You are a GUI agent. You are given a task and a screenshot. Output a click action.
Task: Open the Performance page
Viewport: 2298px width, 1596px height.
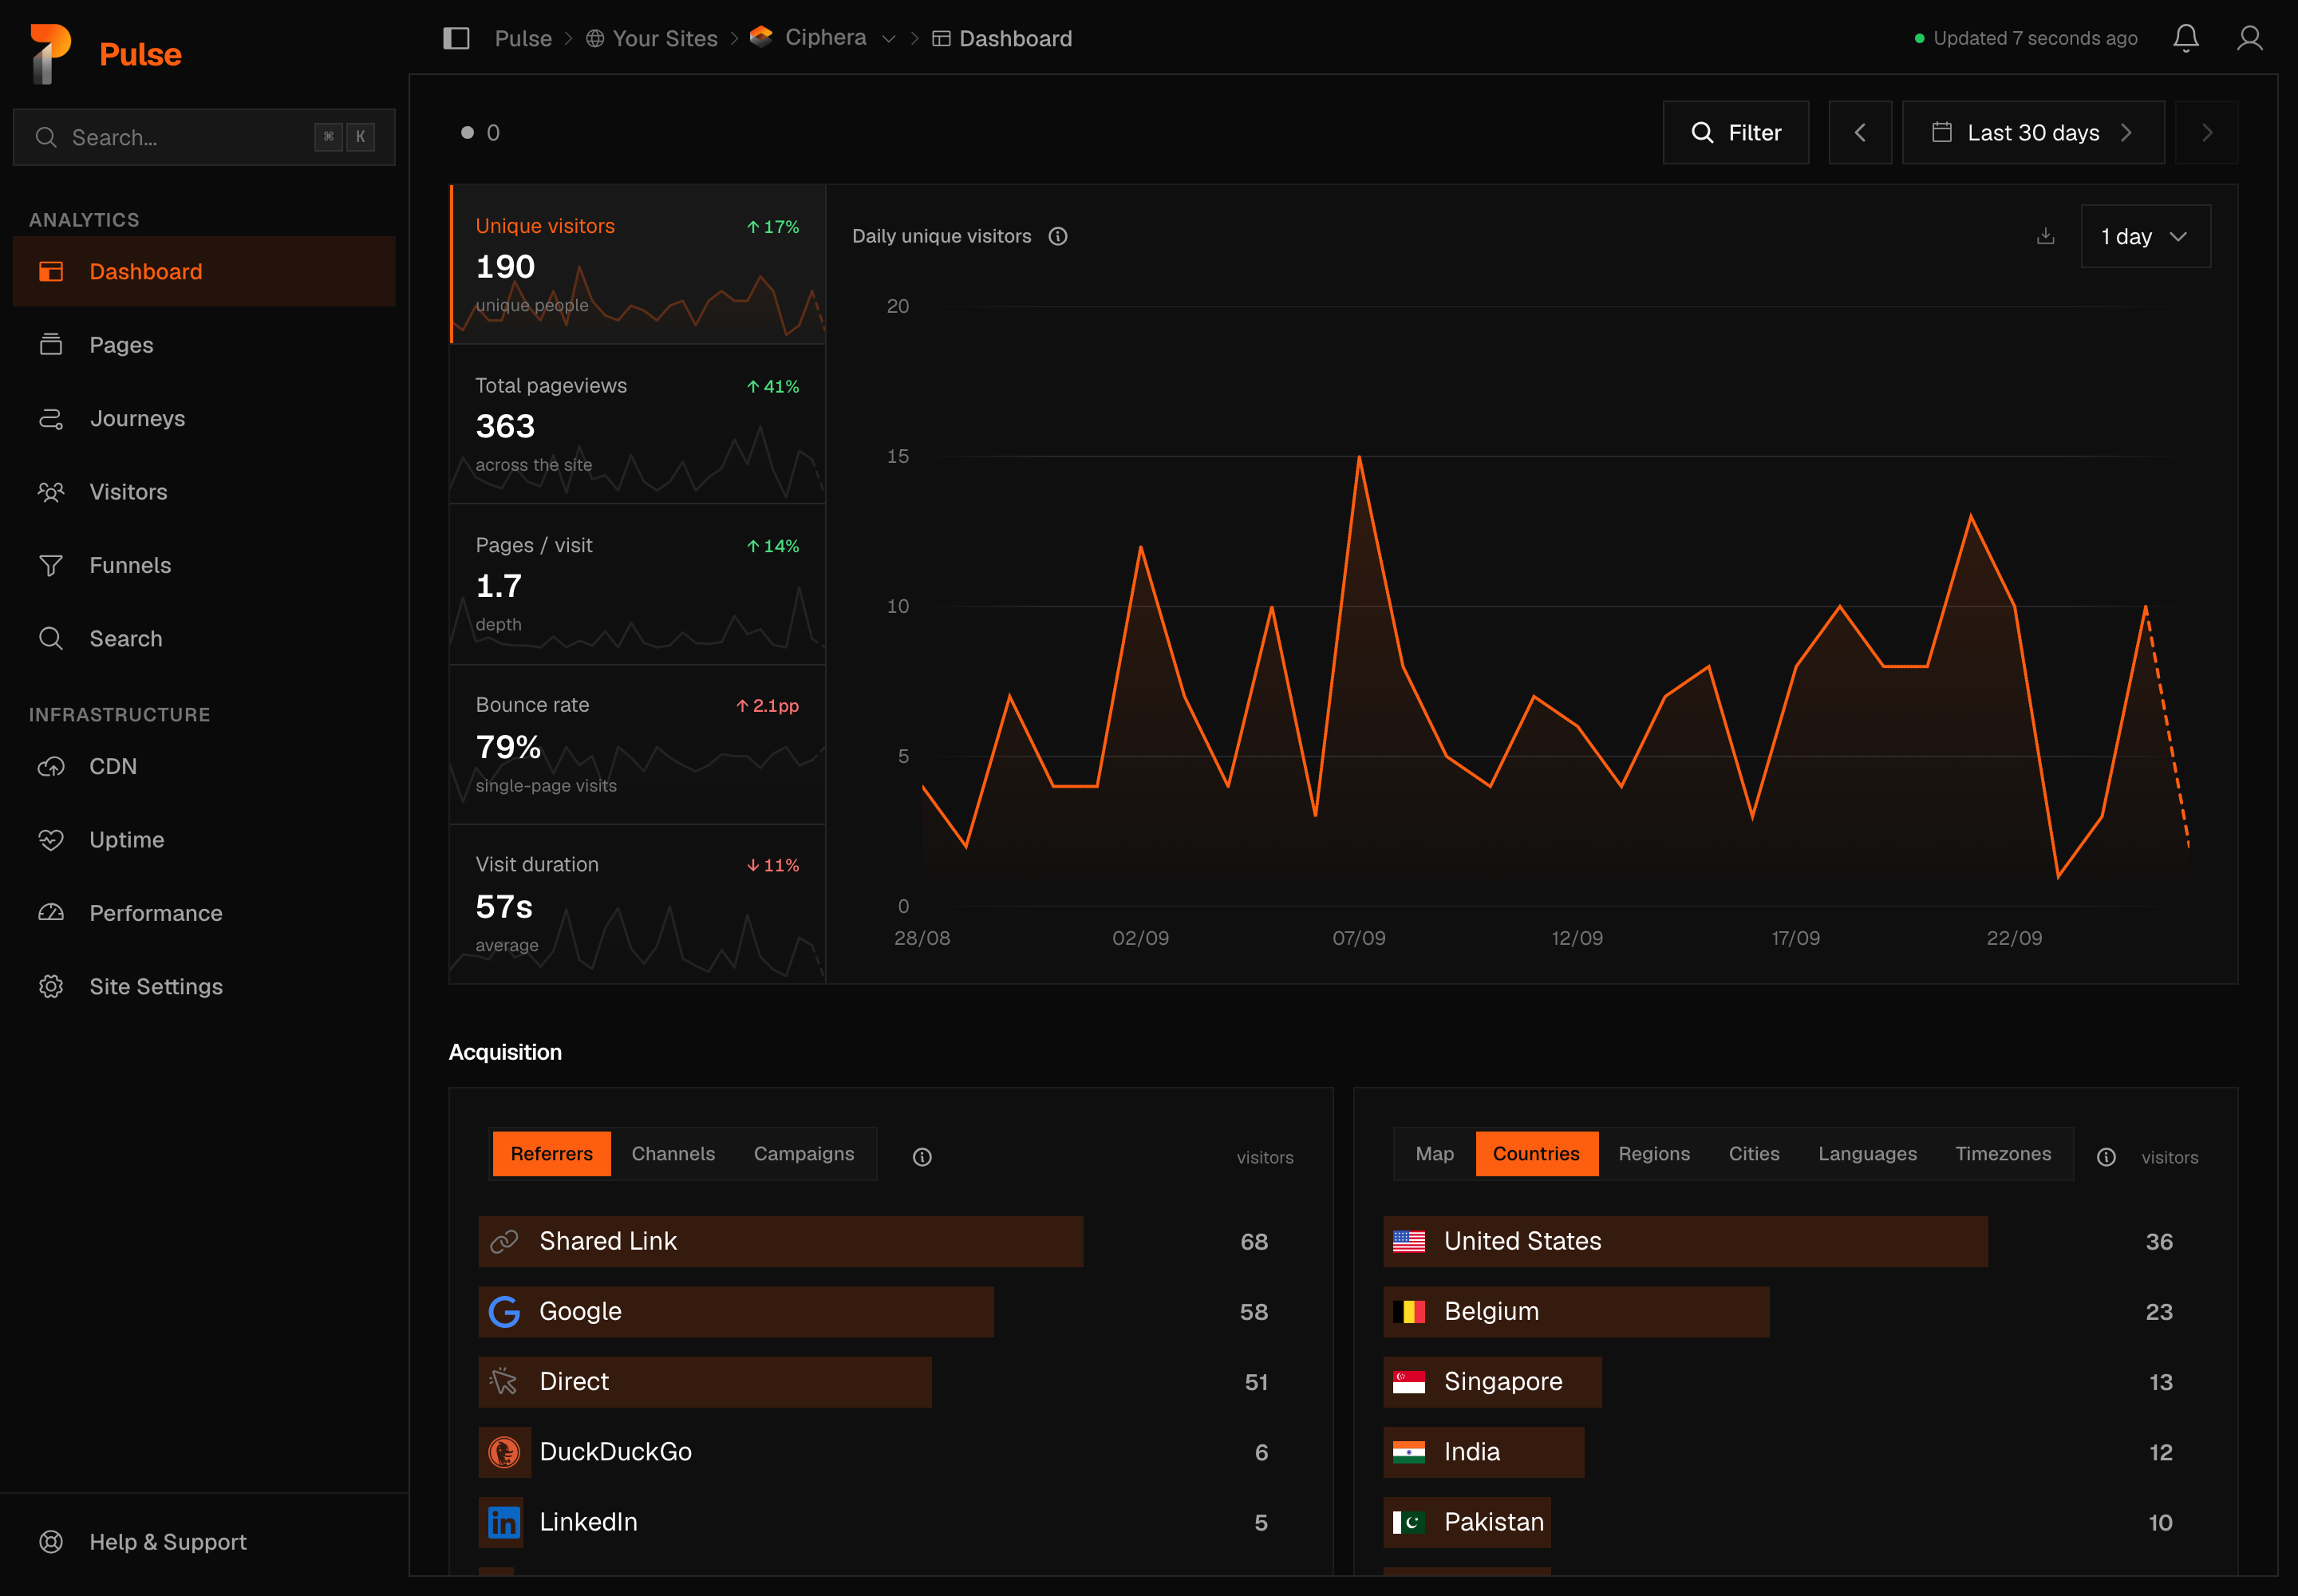pyautogui.click(x=204, y=913)
